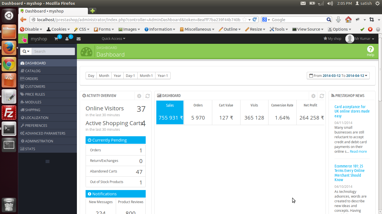Open Firefox downloads arrow
Viewport: 382px width, 214px height.
[x=338, y=20]
